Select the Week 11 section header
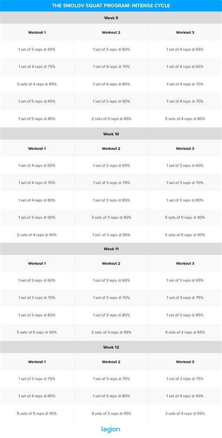 [111, 249]
